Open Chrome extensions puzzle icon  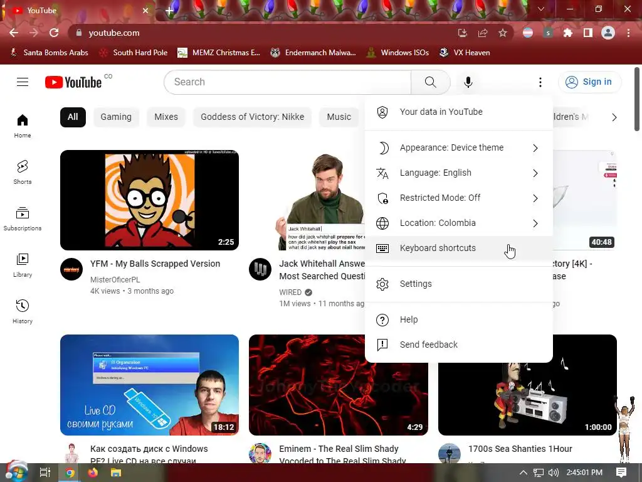(568, 33)
